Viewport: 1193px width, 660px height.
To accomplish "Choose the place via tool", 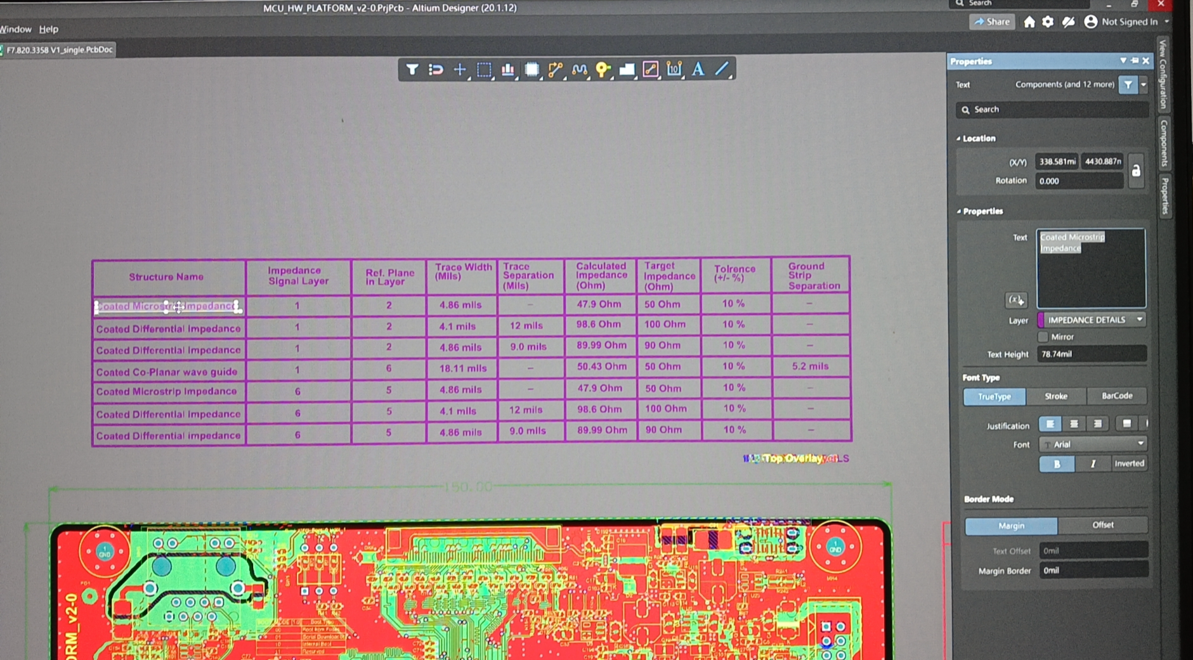I will pos(603,70).
